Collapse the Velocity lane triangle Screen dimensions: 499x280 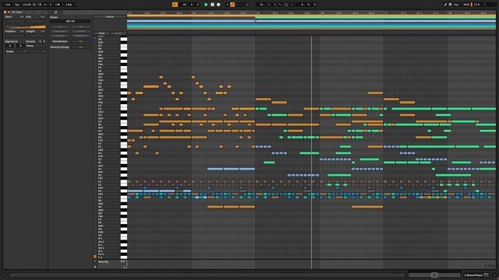click(95, 262)
